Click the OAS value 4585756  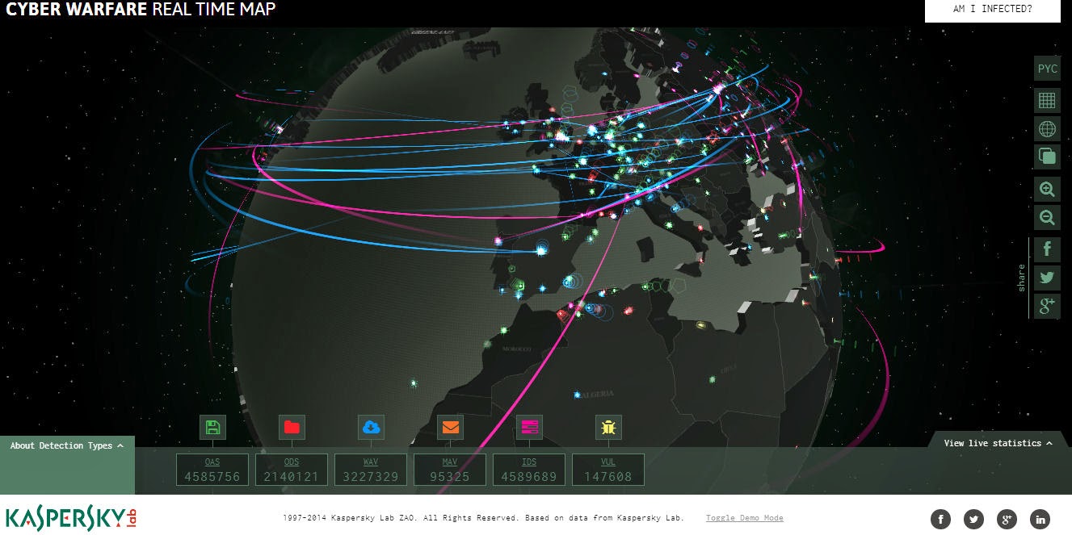tap(212, 476)
